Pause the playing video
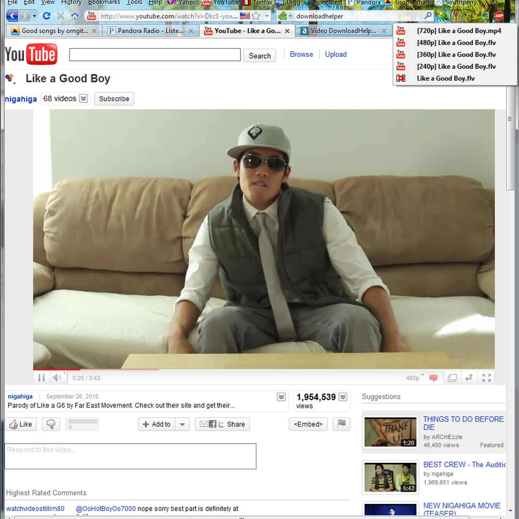This screenshot has width=519, height=519. 42,378
